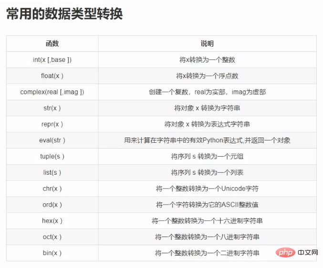The width and height of the screenshot is (323, 268).
Task: Click the text 创建一个复数，real为实部，imag为虚部
Action: pos(207,92)
